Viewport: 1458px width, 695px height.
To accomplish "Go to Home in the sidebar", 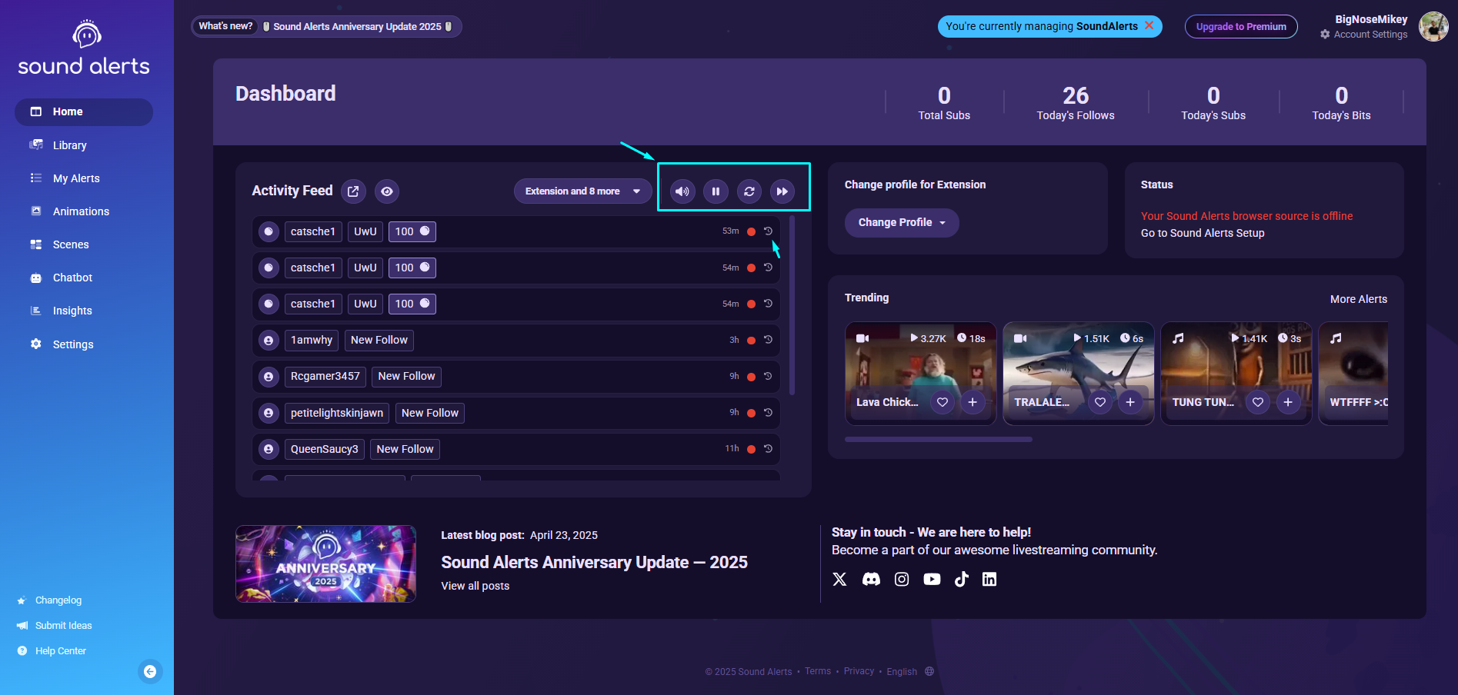I will tap(84, 112).
